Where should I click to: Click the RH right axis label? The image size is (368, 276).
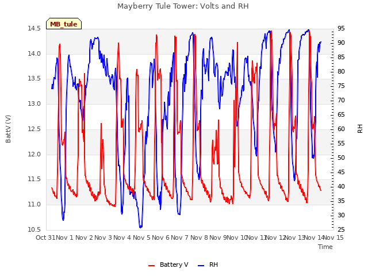click(360, 129)
